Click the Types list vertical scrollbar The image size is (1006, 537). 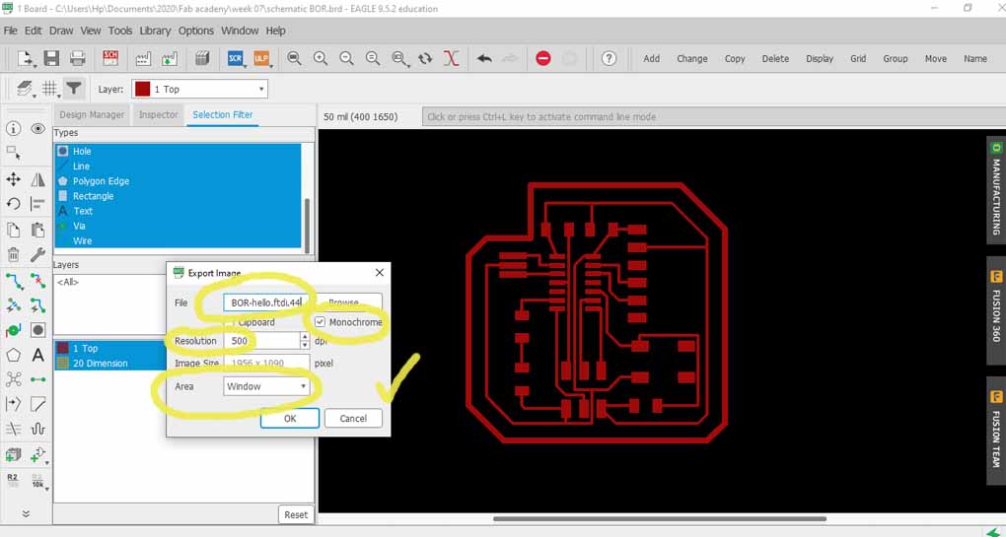pyautogui.click(x=307, y=225)
